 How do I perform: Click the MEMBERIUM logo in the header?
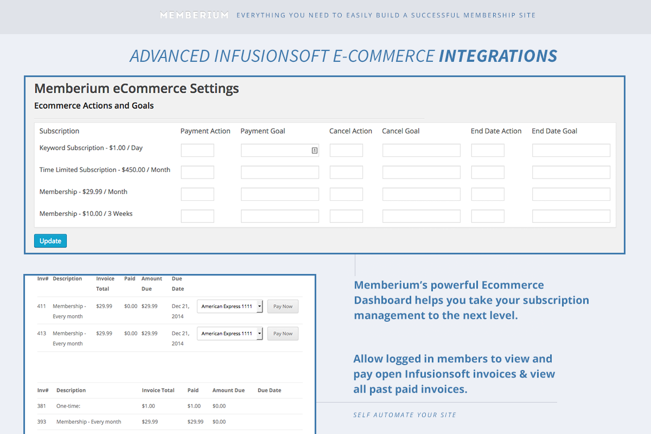tap(194, 15)
